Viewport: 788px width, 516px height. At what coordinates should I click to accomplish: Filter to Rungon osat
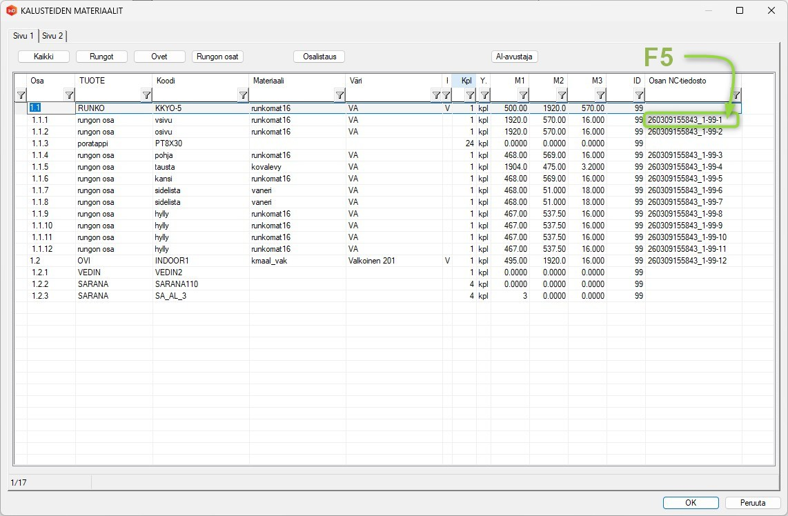pyautogui.click(x=217, y=57)
